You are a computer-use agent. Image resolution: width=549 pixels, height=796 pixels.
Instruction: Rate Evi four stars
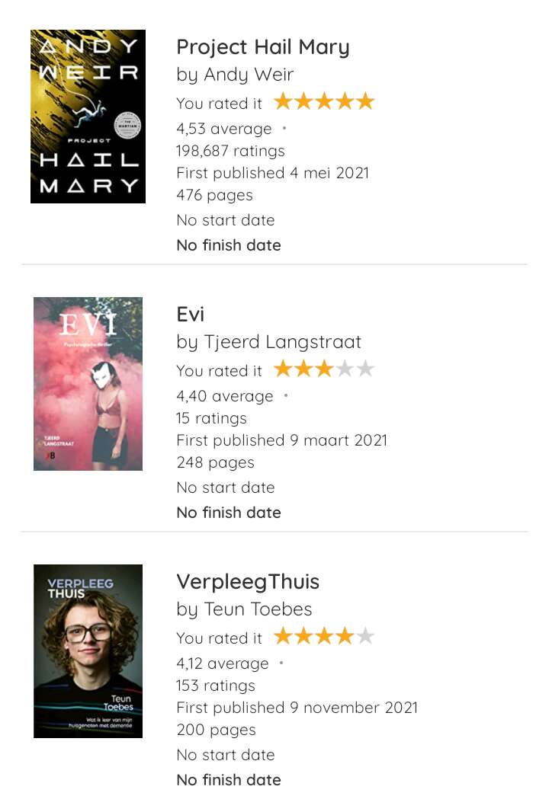345,369
